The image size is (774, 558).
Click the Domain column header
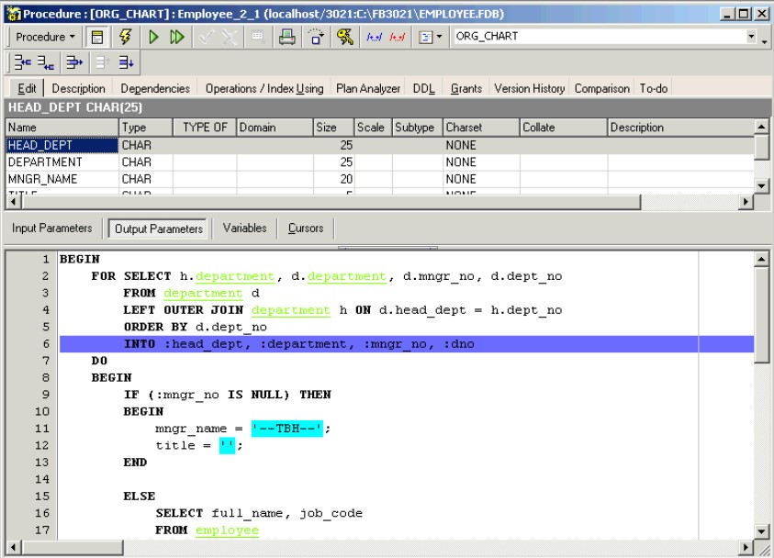coord(275,128)
